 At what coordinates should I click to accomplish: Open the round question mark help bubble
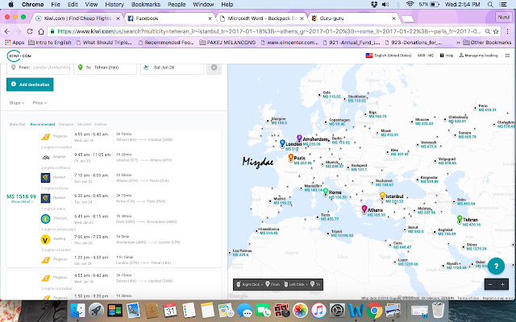click(x=497, y=266)
